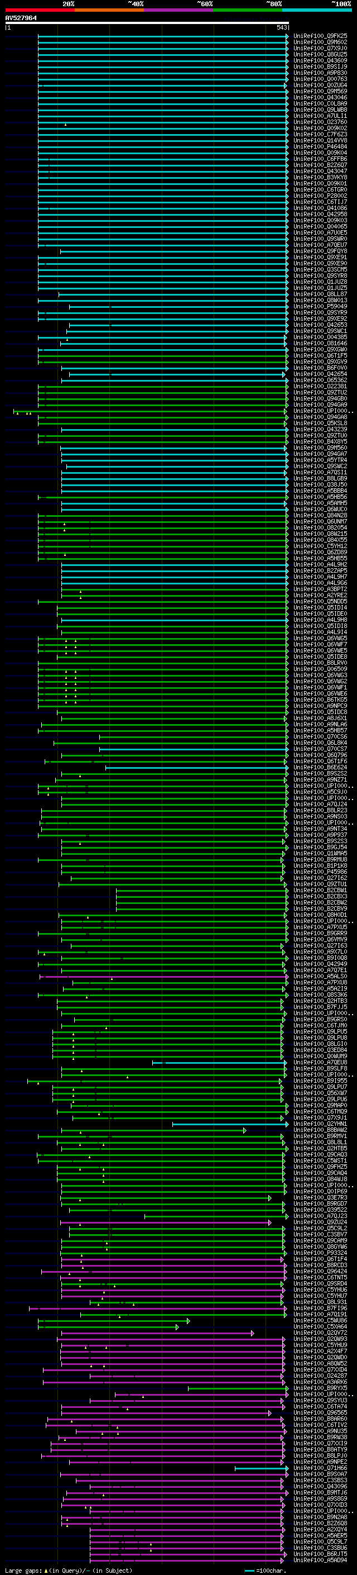Select hit UniRef100_C0L8A9
Image resolution: width=357 pixels, height=1575 pixels.
[320, 103]
